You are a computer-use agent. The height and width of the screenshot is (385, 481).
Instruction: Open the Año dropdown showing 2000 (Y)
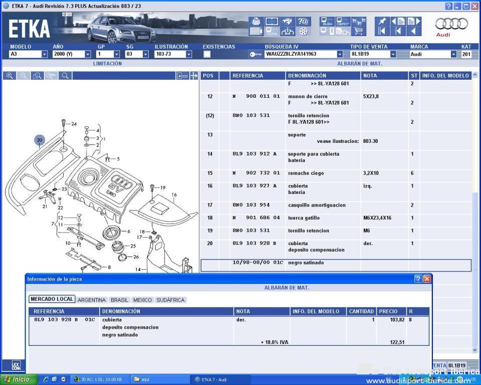(x=88, y=54)
